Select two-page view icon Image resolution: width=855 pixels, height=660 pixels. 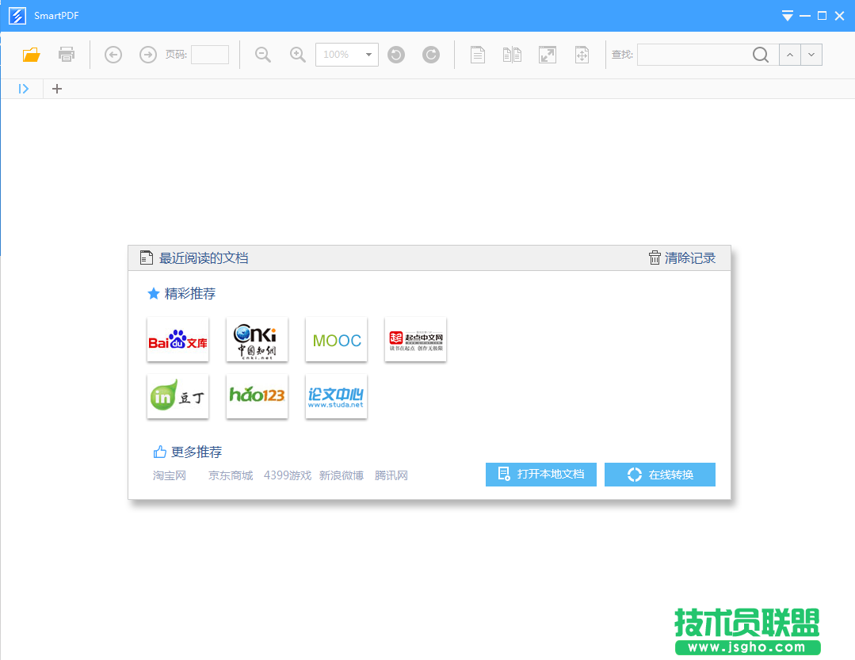coord(512,55)
